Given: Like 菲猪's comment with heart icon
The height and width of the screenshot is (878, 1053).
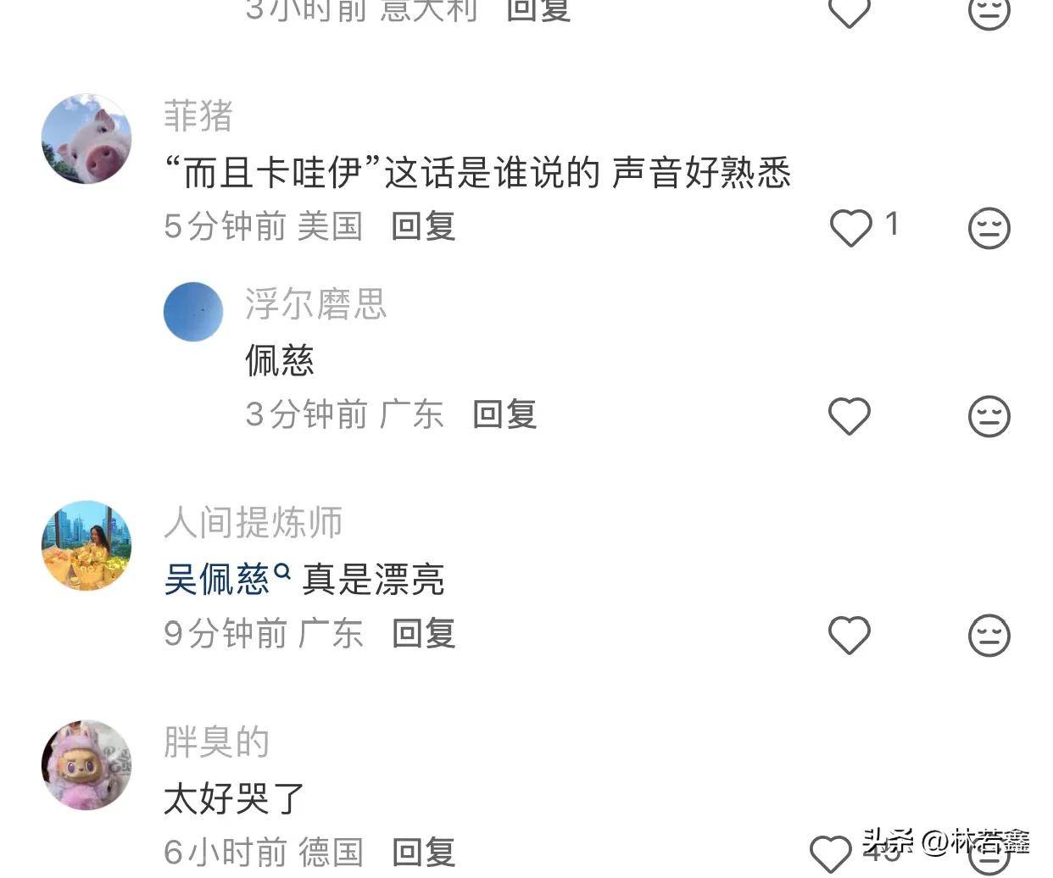Looking at the screenshot, I should (x=850, y=227).
